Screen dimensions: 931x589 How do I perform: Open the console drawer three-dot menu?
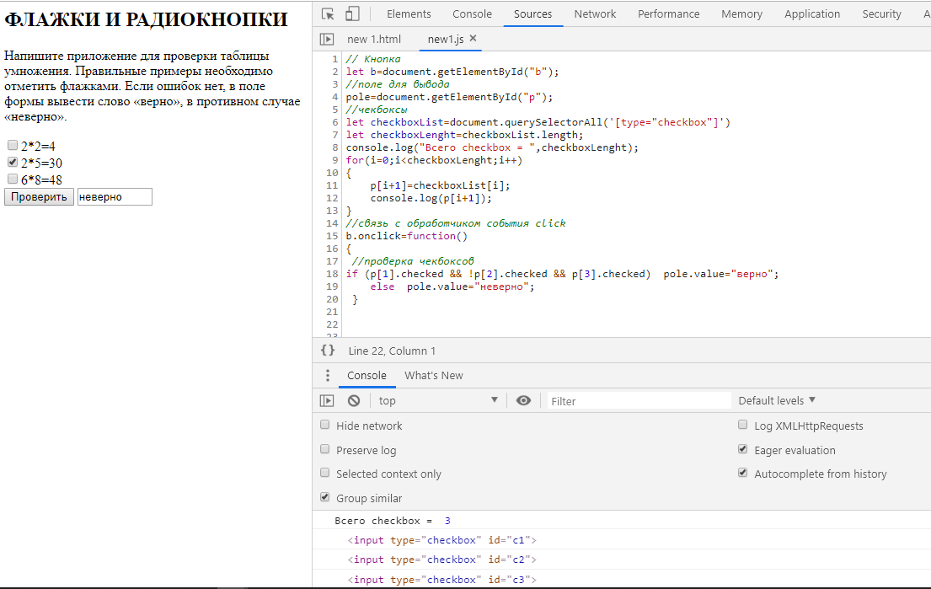[x=328, y=376]
